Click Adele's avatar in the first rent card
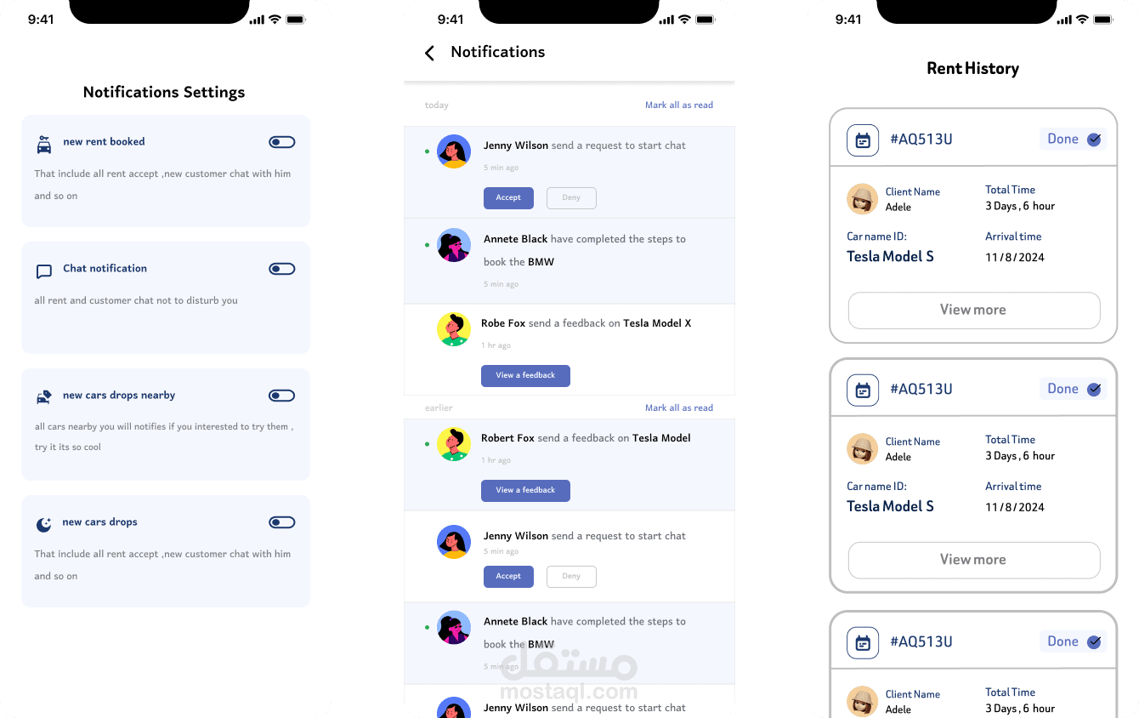Screen dimensions: 1139x718 click(x=862, y=199)
